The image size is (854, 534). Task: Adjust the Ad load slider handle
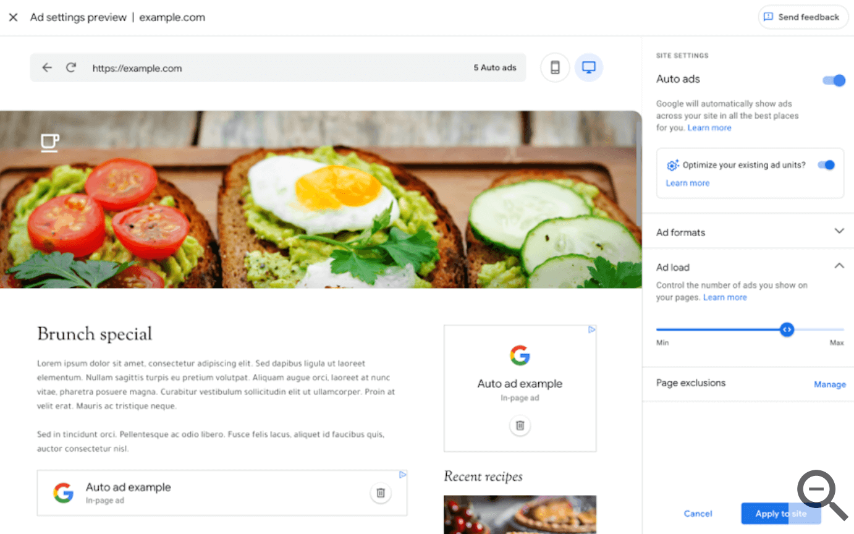click(x=787, y=329)
